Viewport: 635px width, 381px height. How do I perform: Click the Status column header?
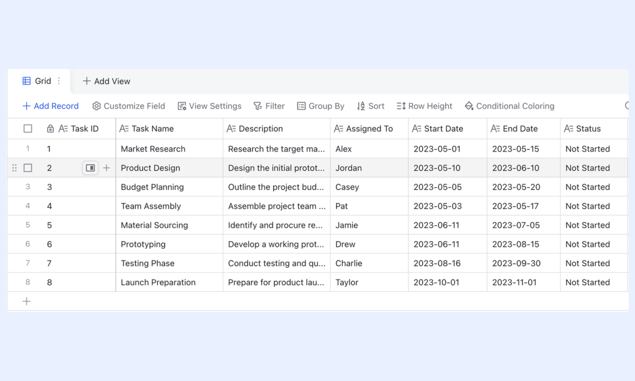coord(594,129)
